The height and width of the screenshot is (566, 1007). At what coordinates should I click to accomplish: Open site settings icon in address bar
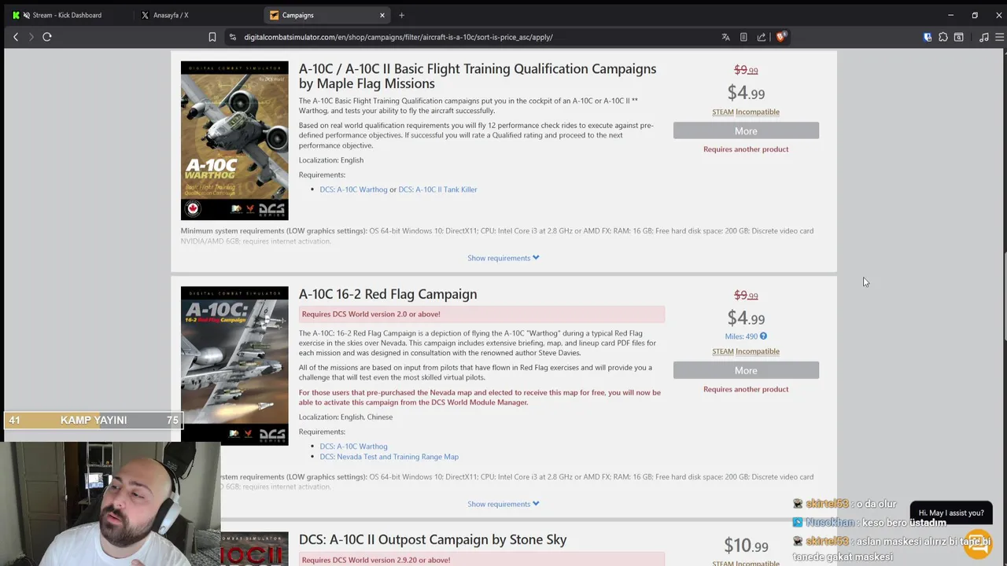(x=232, y=37)
